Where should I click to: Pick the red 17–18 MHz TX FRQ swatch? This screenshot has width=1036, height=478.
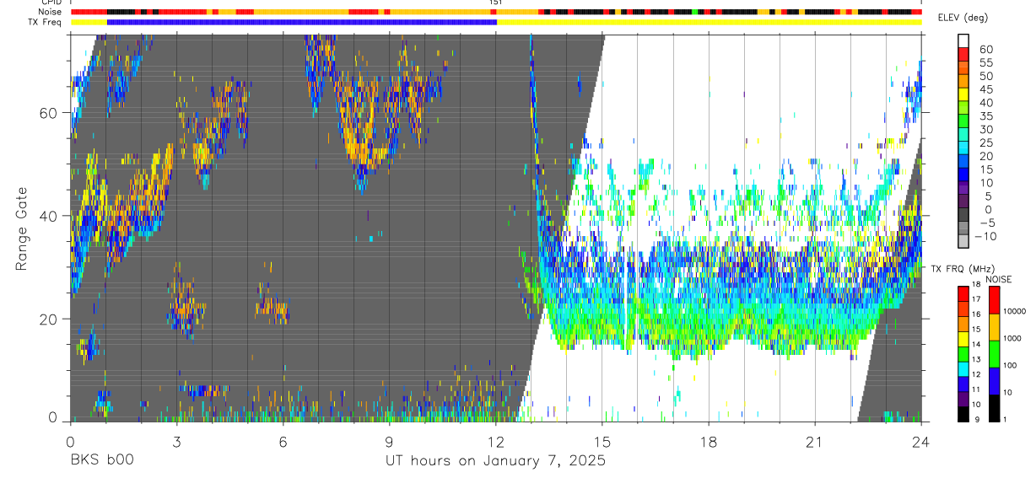pyautogui.click(x=963, y=294)
